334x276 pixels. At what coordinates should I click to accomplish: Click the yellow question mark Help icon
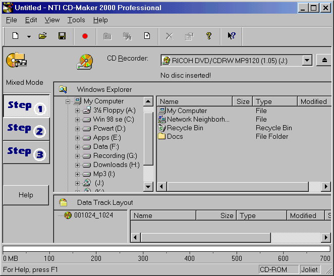pos(209,36)
